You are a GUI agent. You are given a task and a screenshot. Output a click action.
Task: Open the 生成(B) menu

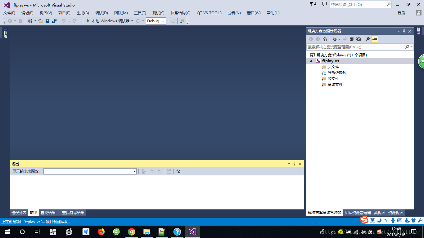click(x=83, y=13)
